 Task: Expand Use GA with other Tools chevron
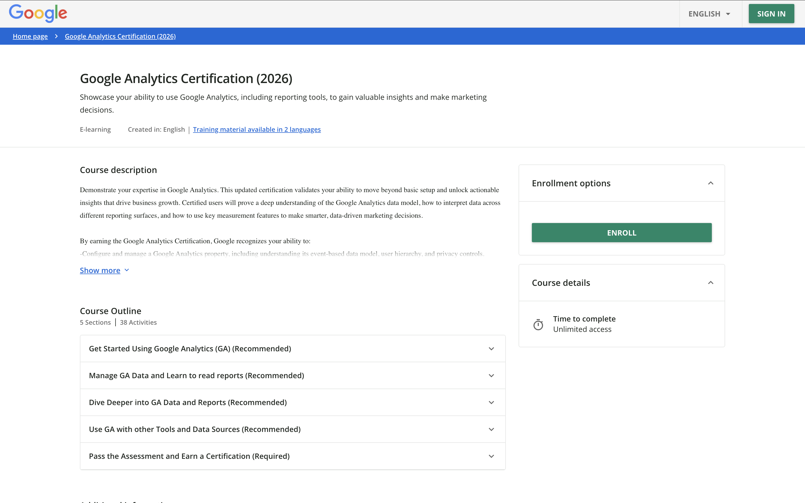[491, 430]
